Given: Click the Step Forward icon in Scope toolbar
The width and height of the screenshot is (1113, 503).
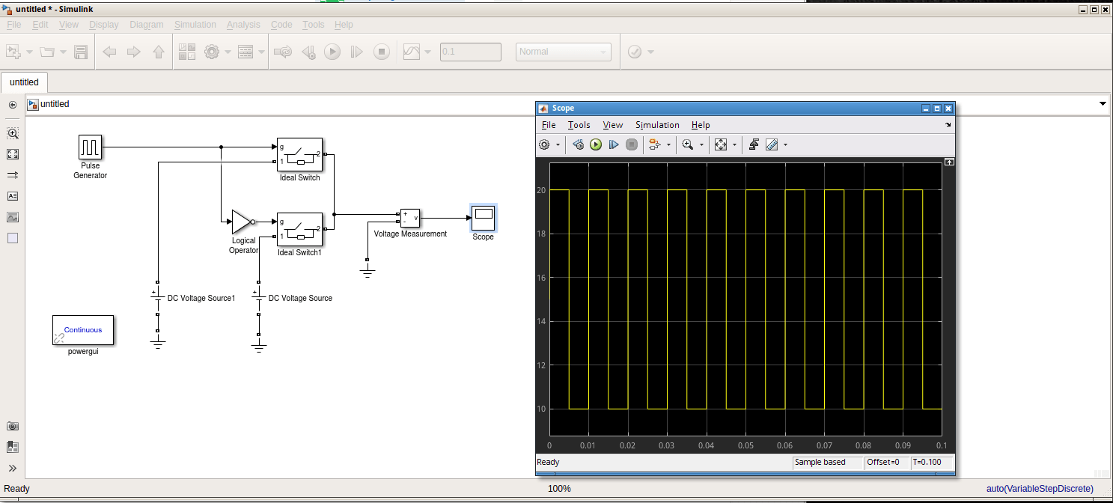Looking at the screenshot, I should (x=614, y=144).
